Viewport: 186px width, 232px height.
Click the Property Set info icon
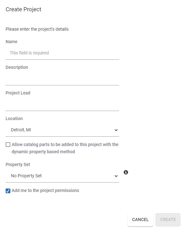[x=126, y=172]
